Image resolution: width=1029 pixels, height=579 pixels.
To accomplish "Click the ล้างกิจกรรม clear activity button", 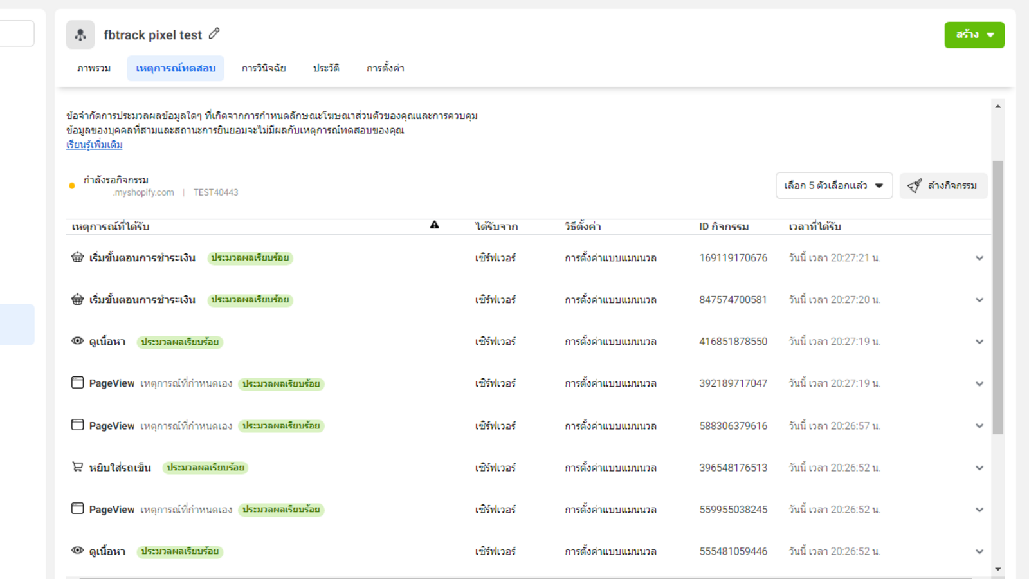I will pyautogui.click(x=943, y=185).
